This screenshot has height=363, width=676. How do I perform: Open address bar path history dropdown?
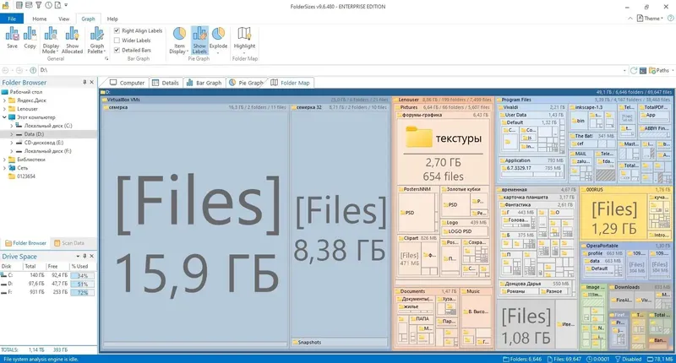point(624,70)
